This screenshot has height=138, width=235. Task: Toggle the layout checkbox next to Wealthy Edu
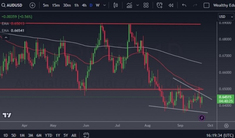pos(207,5)
